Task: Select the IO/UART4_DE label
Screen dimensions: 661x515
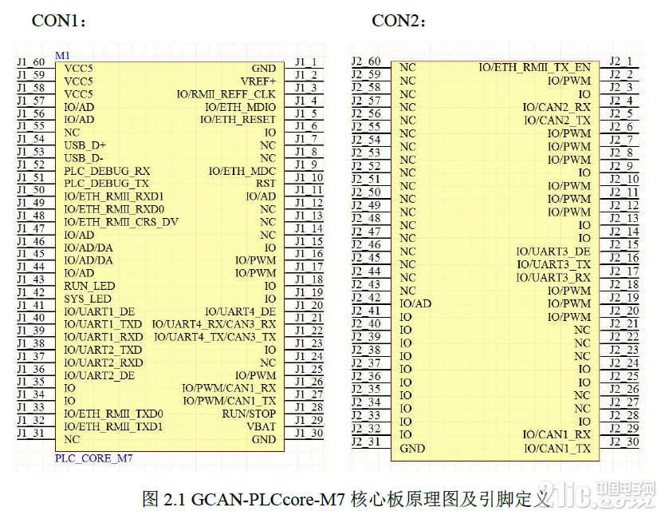Action: [240, 311]
